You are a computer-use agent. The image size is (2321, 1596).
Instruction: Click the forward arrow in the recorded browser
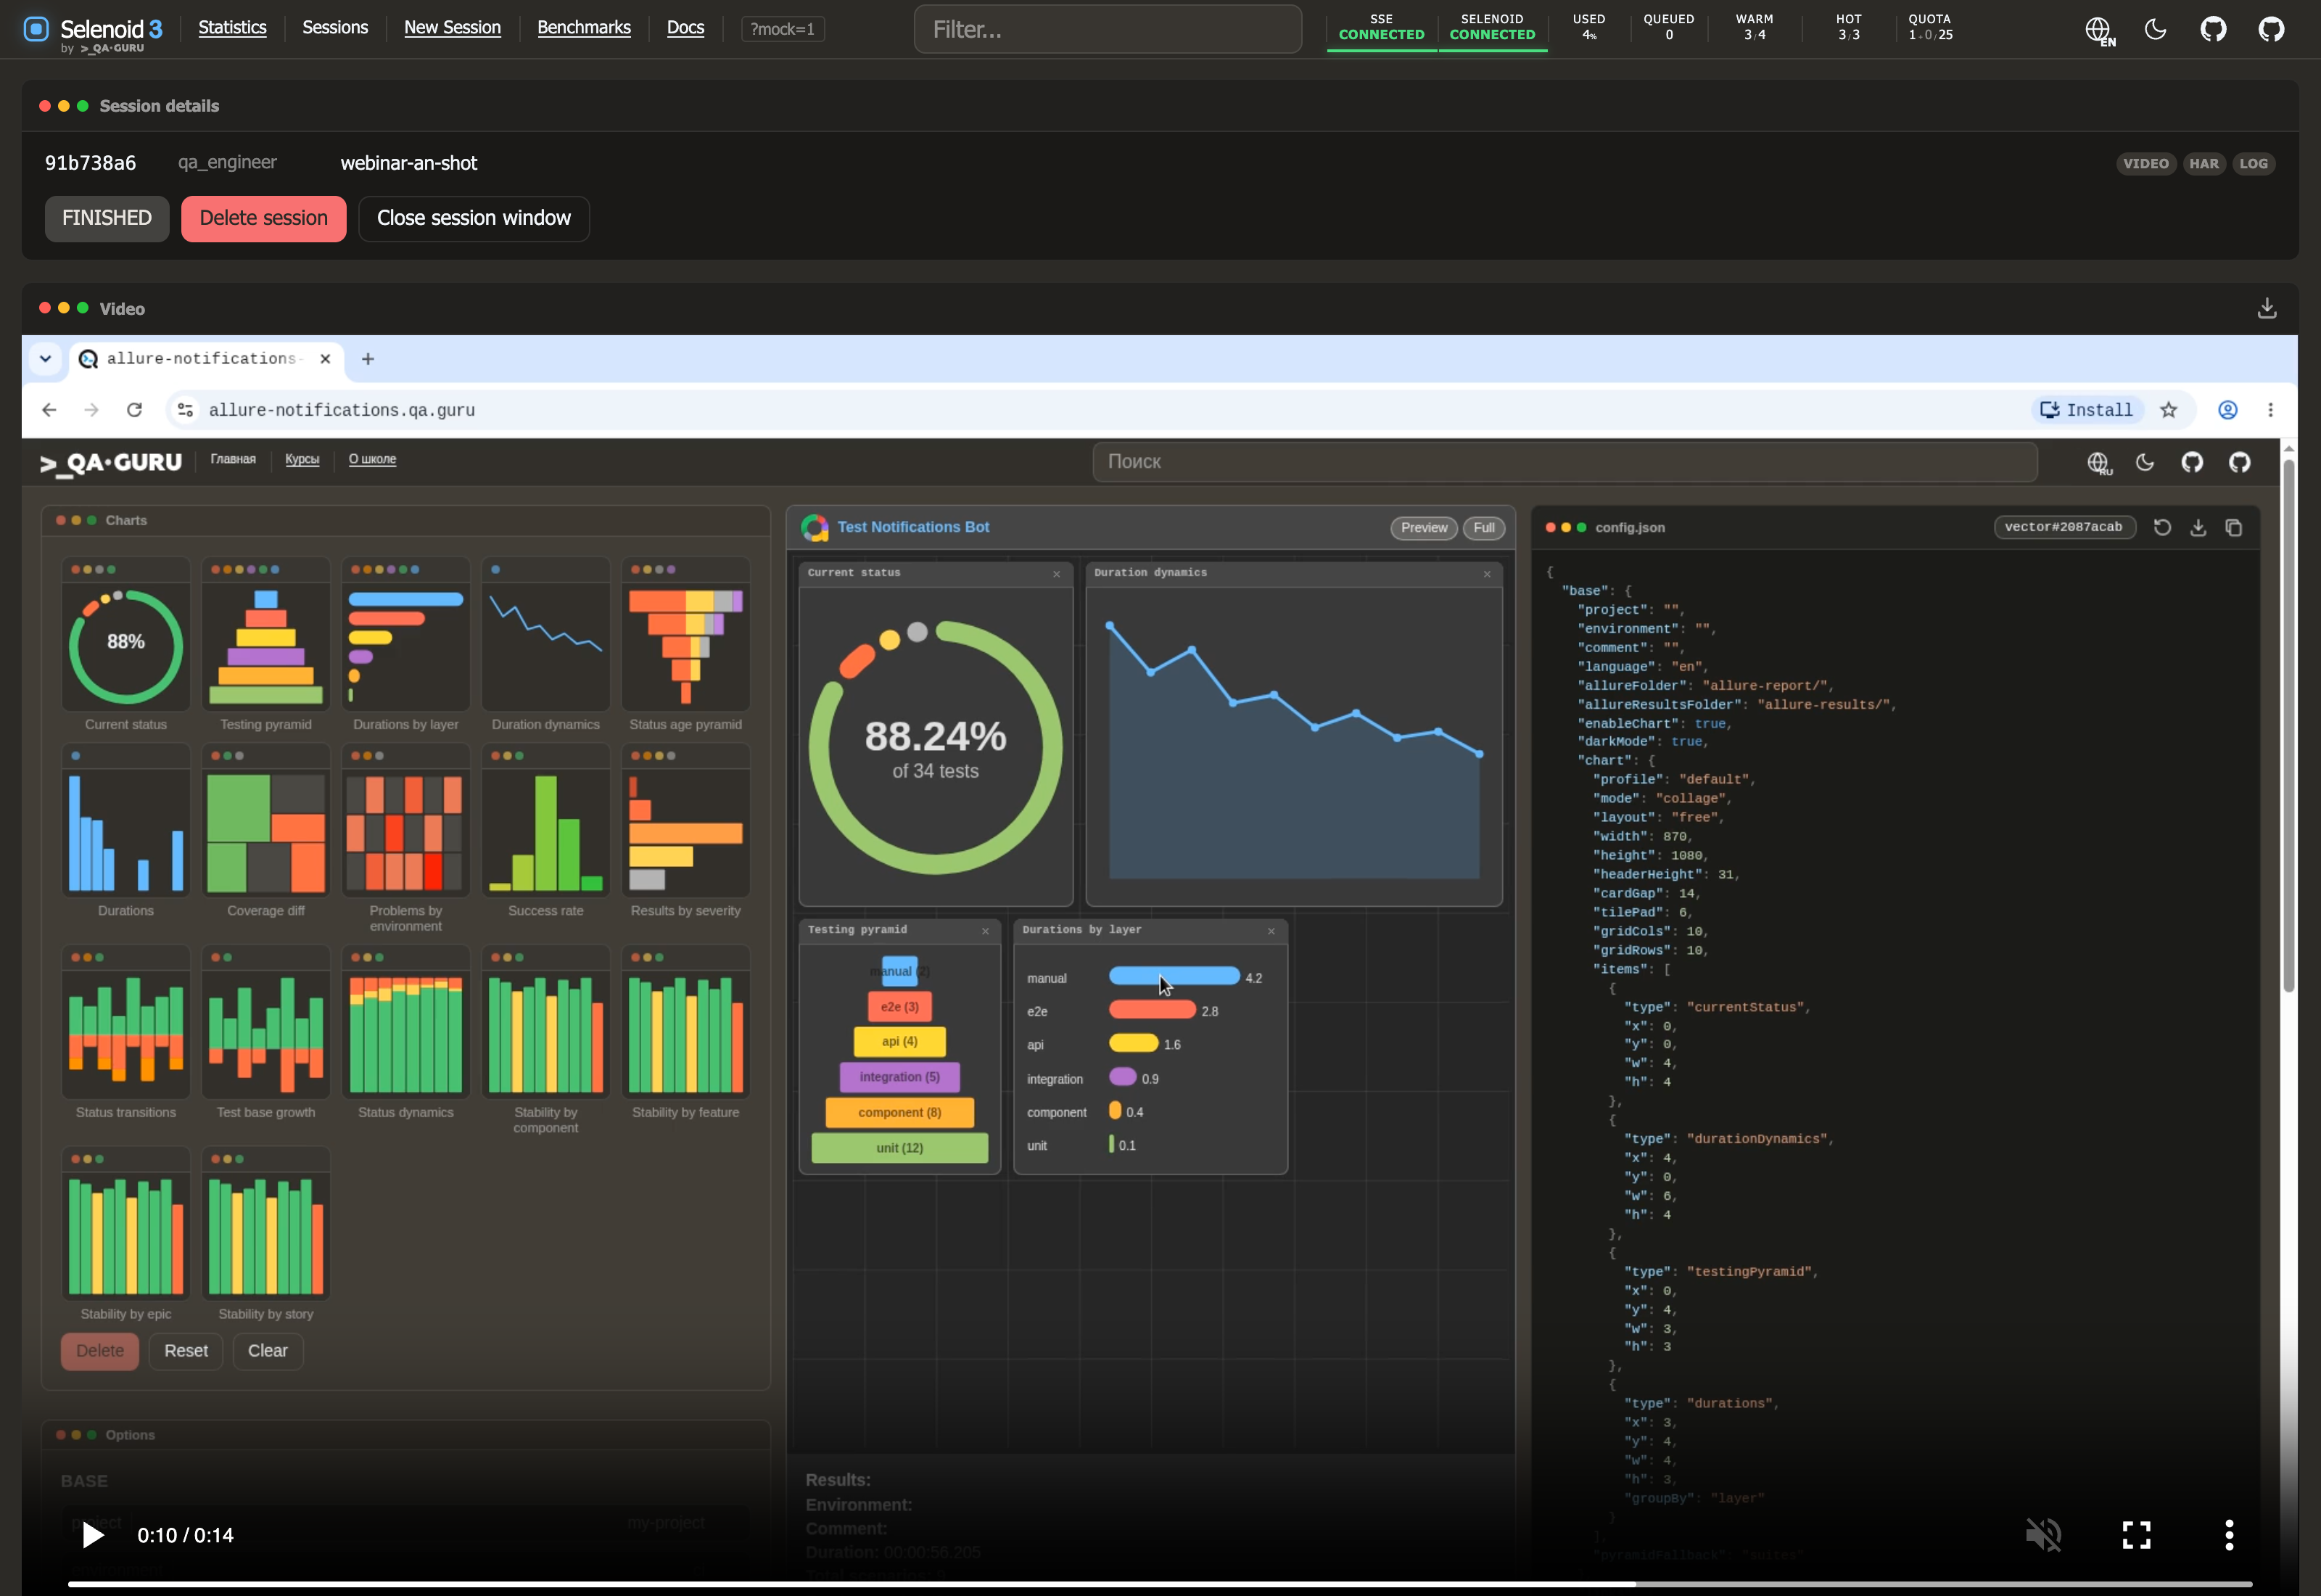point(92,410)
